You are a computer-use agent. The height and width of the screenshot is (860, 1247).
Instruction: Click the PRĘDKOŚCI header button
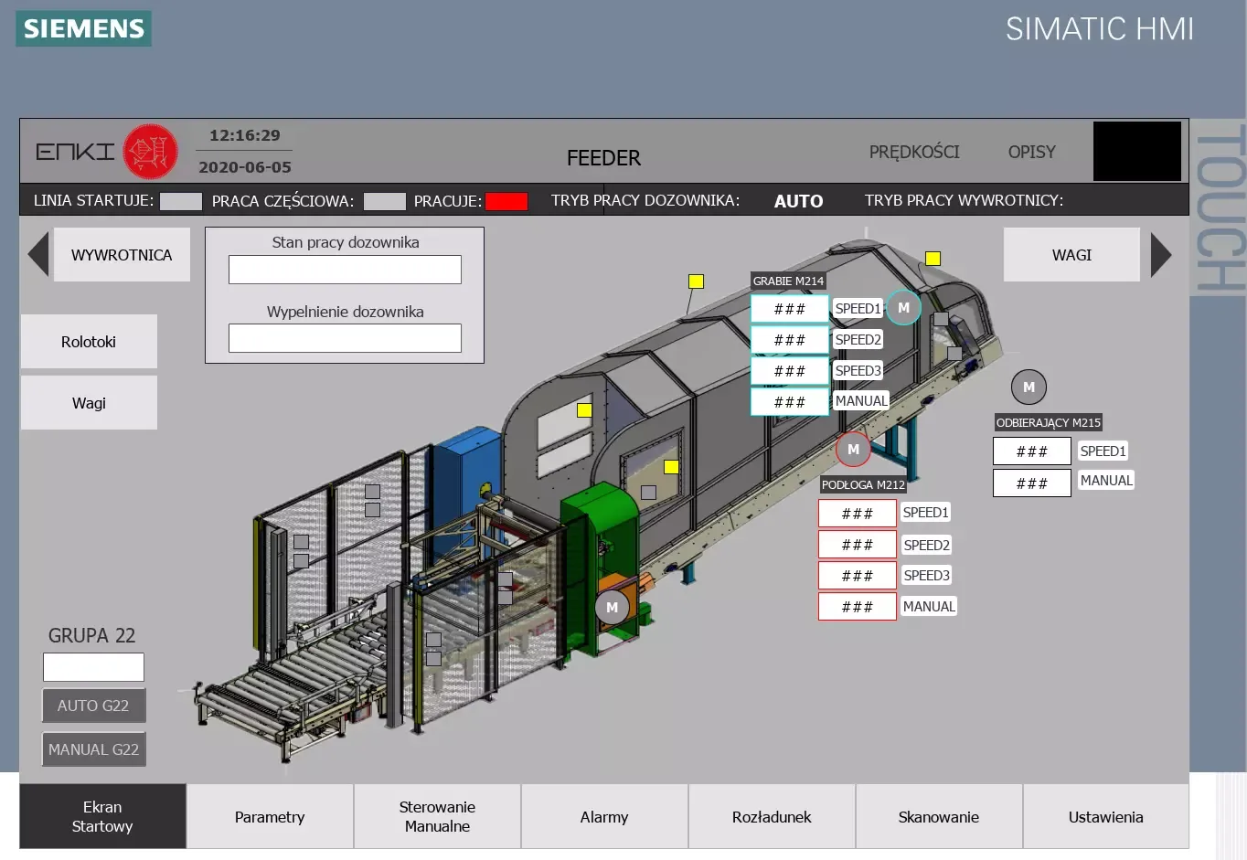(914, 152)
